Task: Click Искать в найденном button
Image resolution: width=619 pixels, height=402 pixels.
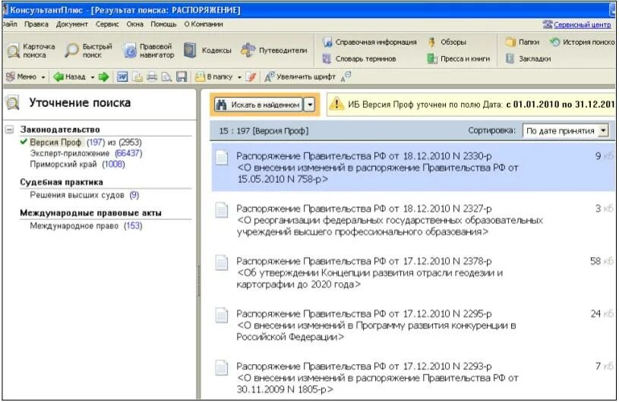Action: pos(258,105)
